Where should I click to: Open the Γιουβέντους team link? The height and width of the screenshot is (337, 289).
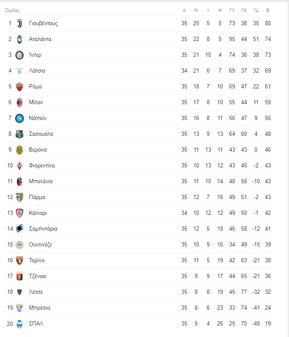pyautogui.click(x=43, y=23)
